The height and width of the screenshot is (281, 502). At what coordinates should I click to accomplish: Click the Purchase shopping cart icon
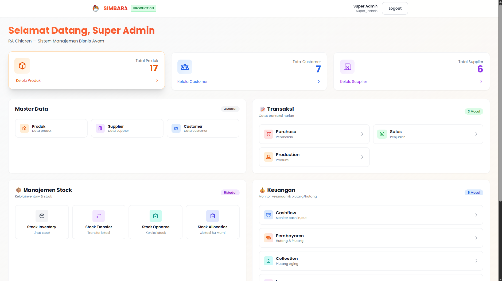(268, 134)
